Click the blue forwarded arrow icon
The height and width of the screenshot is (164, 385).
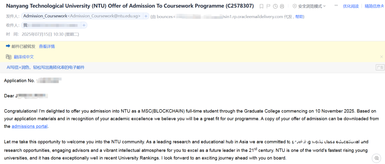click(x=8, y=46)
